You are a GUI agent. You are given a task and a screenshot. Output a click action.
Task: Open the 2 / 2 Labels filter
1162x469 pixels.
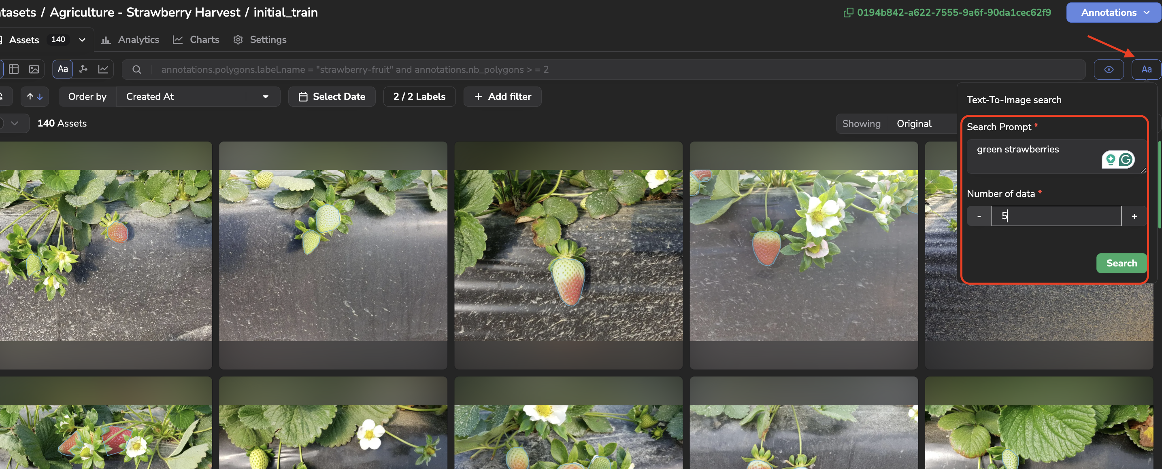tap(419, 96)
